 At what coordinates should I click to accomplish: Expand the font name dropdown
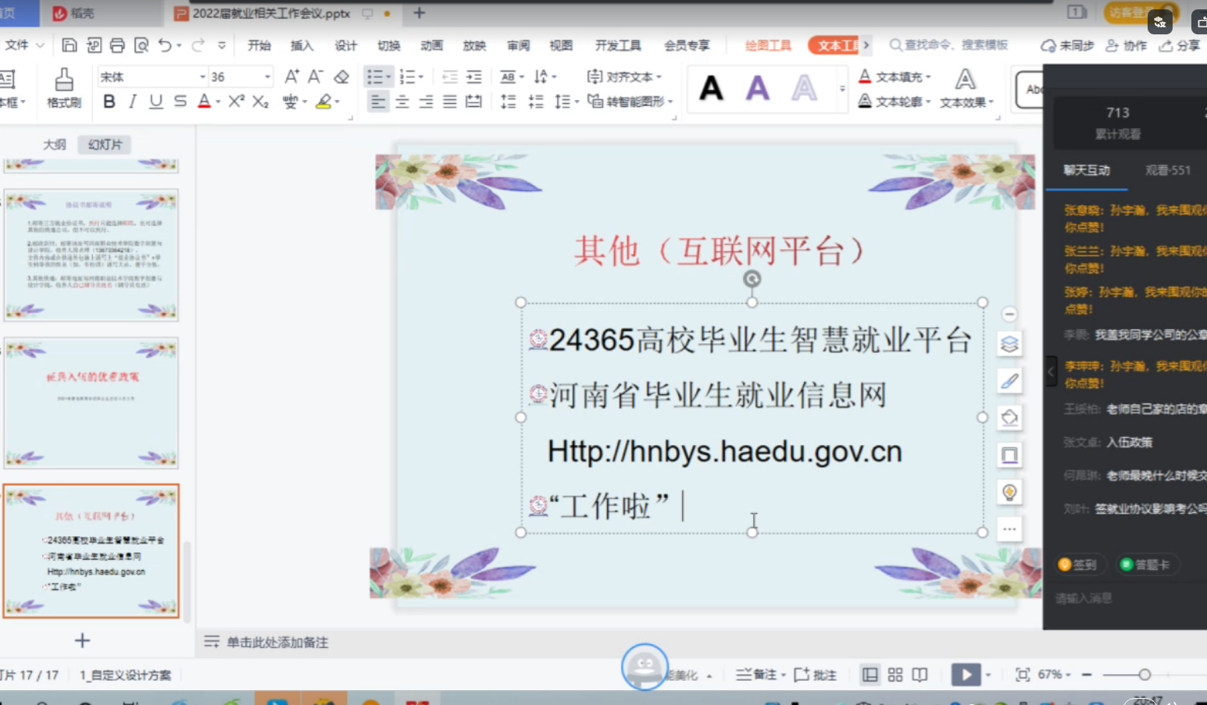[x=202, y=77]
